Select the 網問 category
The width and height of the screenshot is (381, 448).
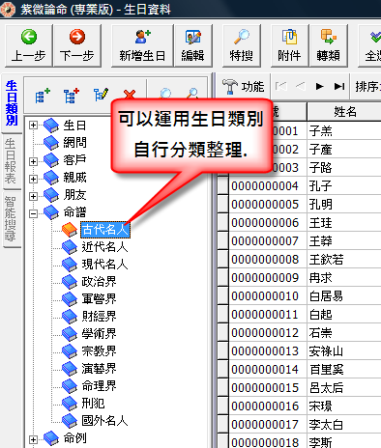[x=74, y=142]
